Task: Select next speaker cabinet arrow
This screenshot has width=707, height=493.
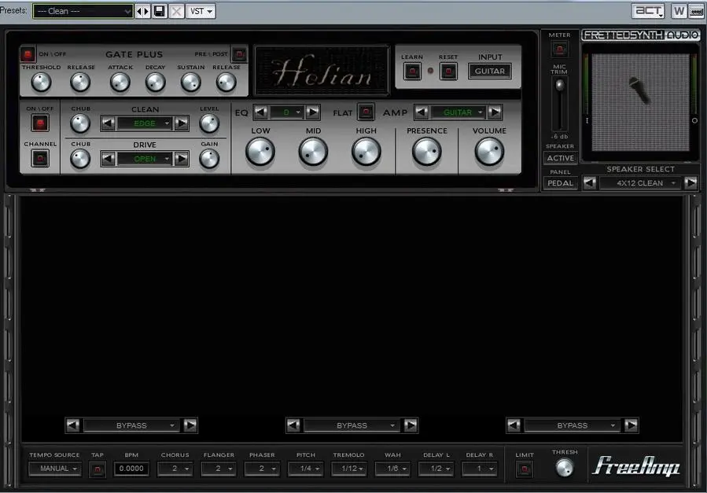Action: [x=690, y=183]
